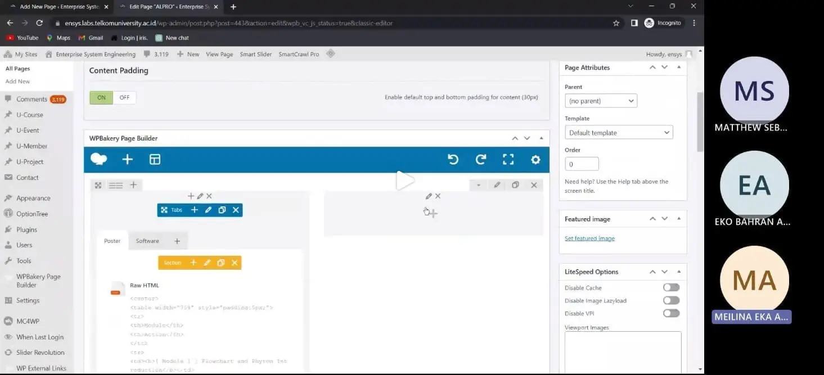
Task: Redo the change in the WPBakery toolbar
Action: (480, 160)
